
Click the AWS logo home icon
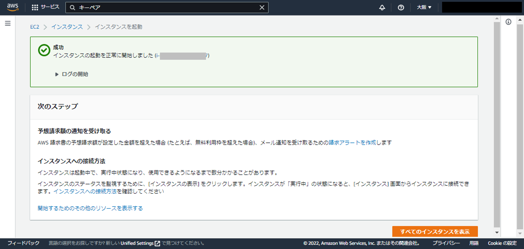point(13,7)
